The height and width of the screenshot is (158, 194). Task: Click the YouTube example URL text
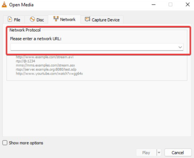coord(49,74)
